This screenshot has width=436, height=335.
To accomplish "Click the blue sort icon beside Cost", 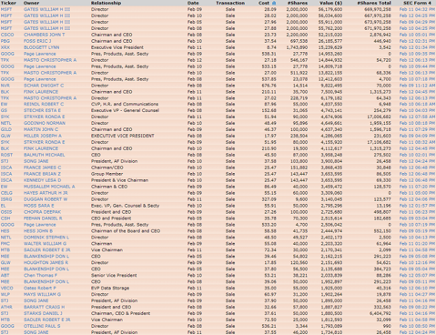I will [x=274, y=3].
